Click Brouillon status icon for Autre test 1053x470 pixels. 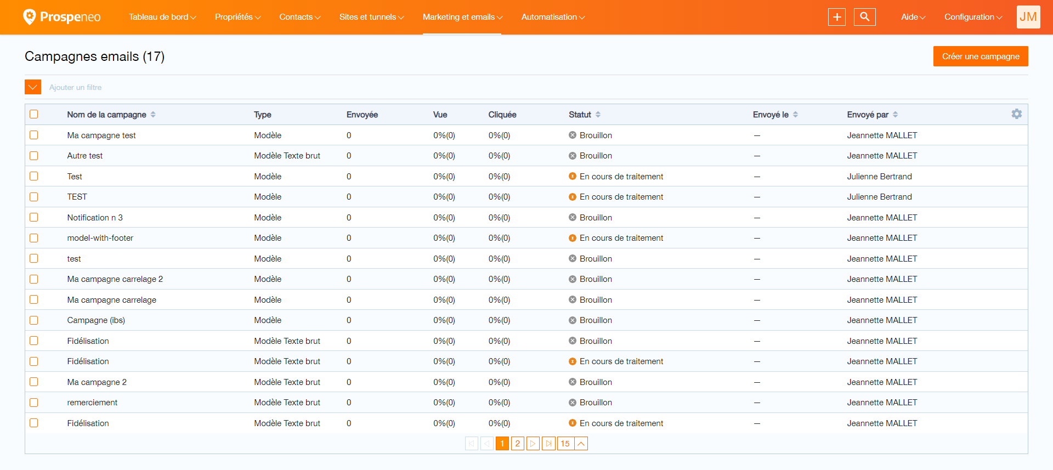573,156
